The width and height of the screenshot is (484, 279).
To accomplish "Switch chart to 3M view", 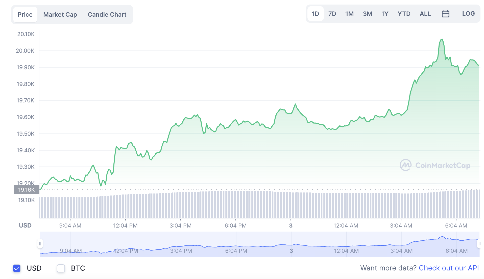I will click(368, 14).
